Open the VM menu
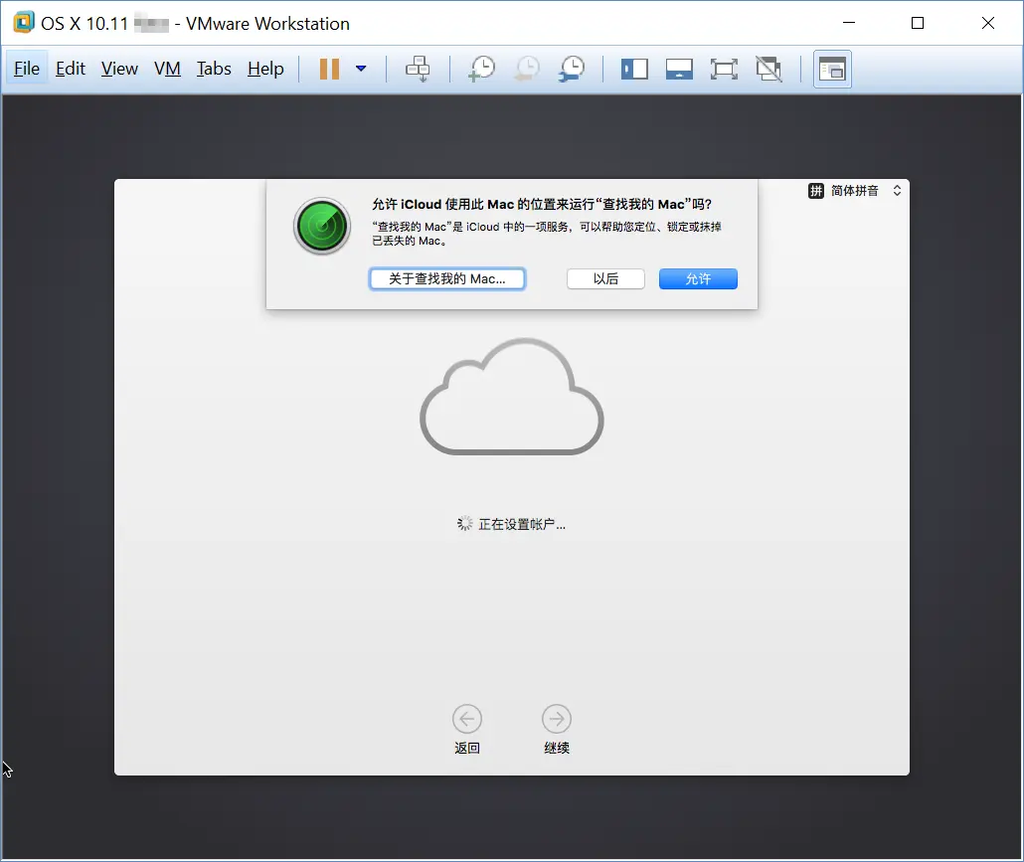This screenshot has height=862, width=1024. [x=167, y=69]
